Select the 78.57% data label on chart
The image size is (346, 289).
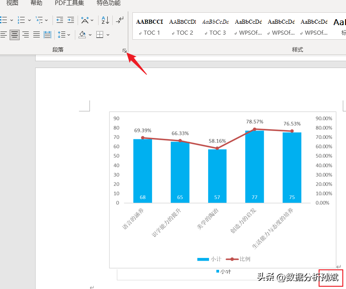(255, 121)
